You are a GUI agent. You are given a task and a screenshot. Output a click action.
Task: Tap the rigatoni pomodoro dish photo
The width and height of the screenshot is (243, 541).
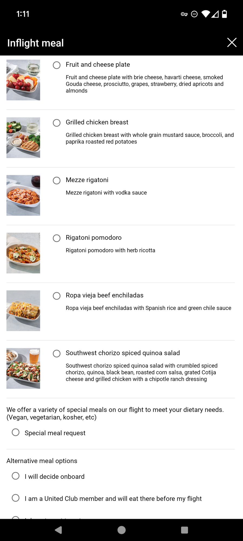click(x=23, y=253)
